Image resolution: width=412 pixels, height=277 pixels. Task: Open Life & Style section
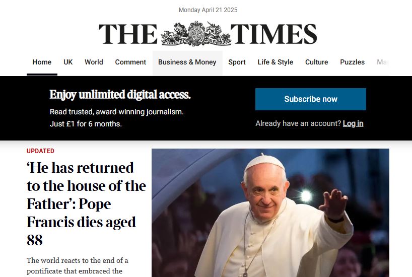275,62
